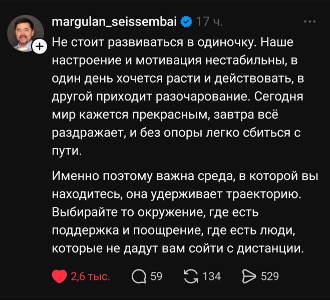Viewport: 330px width, 300px height.
Task: Click the 134 reposts count
Action: click(x=212, y=276)
